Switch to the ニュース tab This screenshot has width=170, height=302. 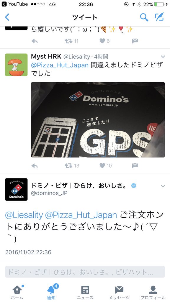pos(85,292)
